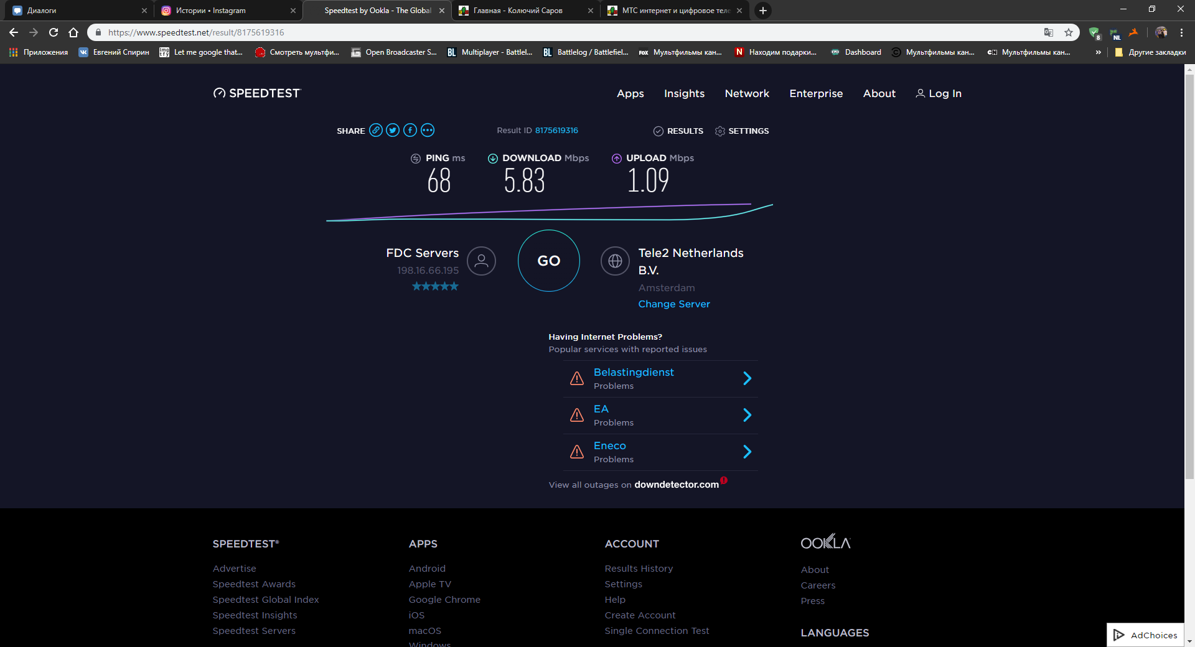Share result on Facebook icon
This screenshot has height=647, width=1195.
[x=410, y=130]
